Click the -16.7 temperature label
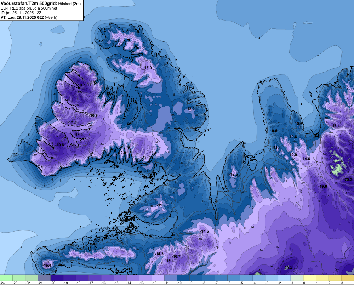This screenshot has height=285, width=354. (176, 256)
